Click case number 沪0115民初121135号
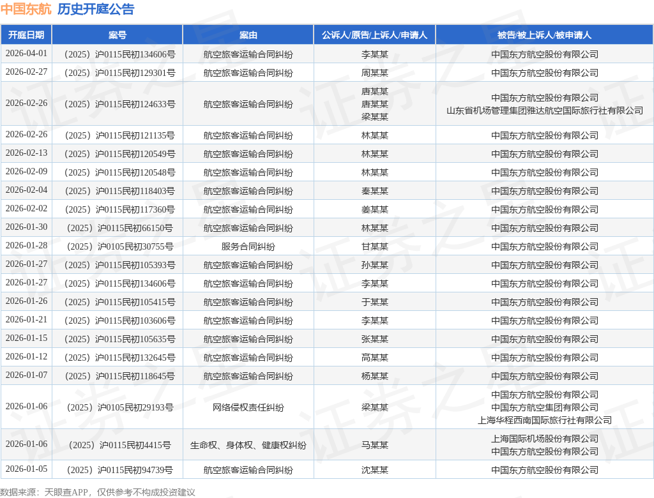Viewport: 654px width, 498px height. click(119, 135)
